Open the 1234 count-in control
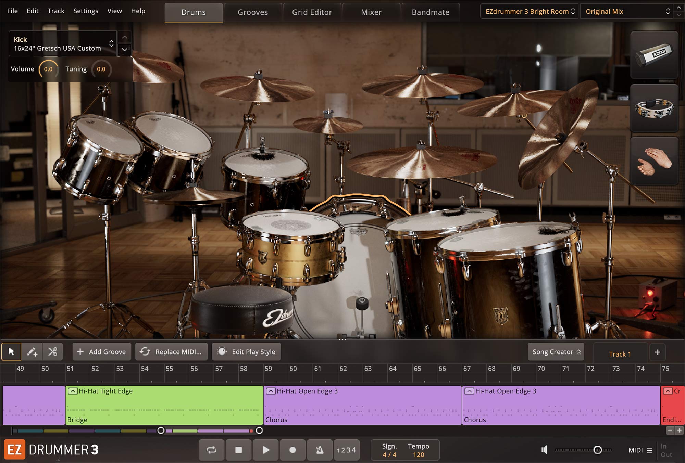This screenshot has height=463, width=685. tap(346, 450)
